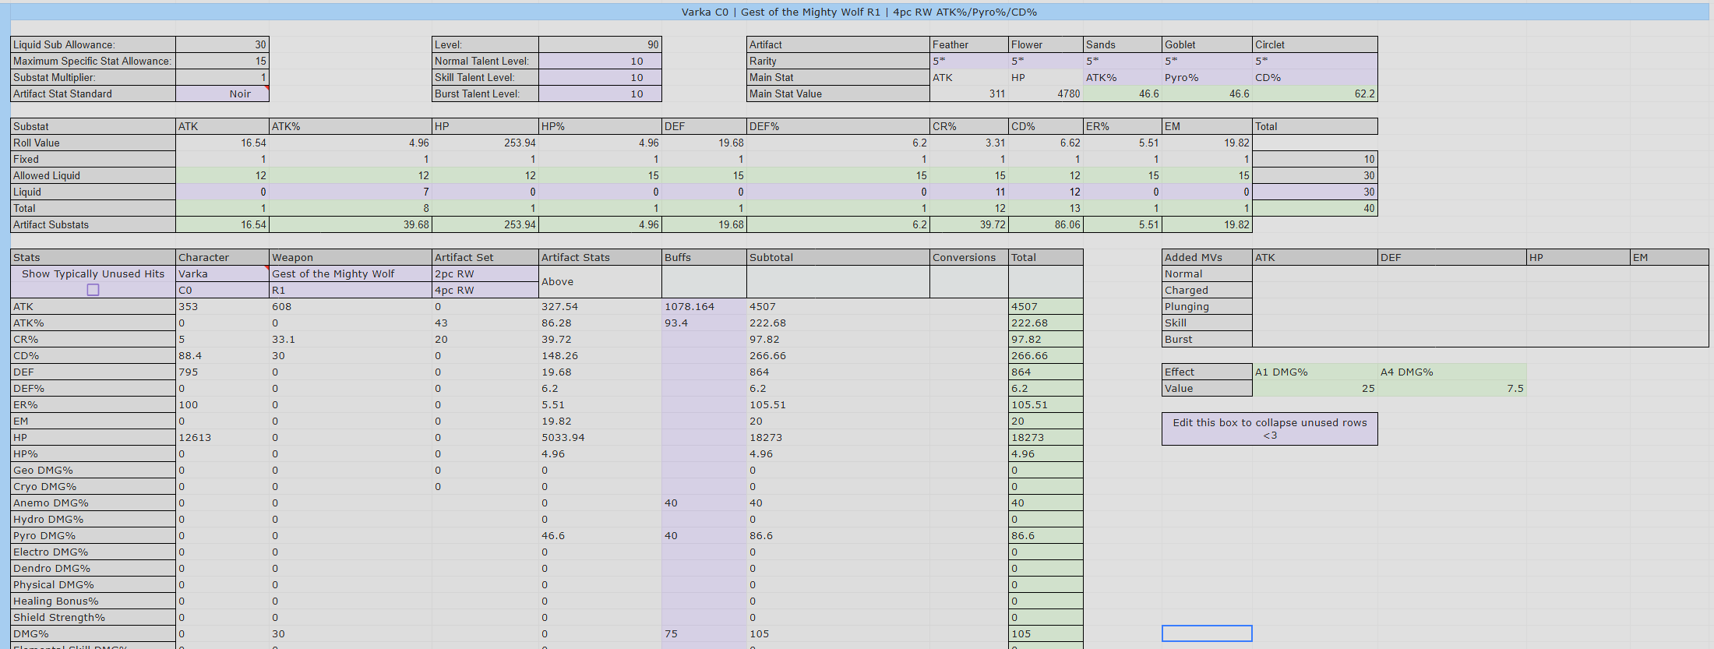This screenshot has height=649, width=1714.
Task: Click the CR% Total column value 97.82
Action: pos(1046,339)
